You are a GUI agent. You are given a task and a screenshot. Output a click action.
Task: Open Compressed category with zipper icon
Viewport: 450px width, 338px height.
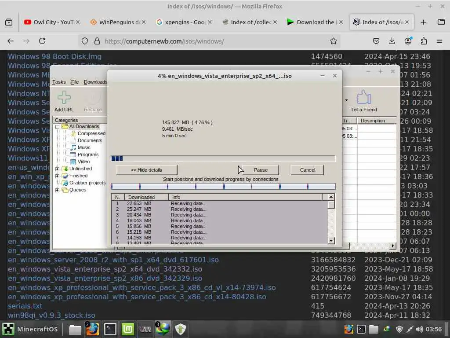(73, 133)
